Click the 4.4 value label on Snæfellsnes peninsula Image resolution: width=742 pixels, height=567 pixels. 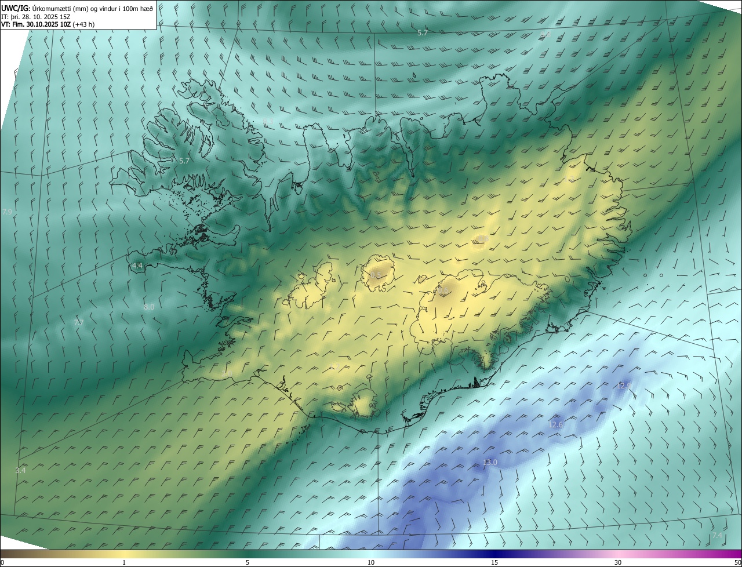click(137, 266)
